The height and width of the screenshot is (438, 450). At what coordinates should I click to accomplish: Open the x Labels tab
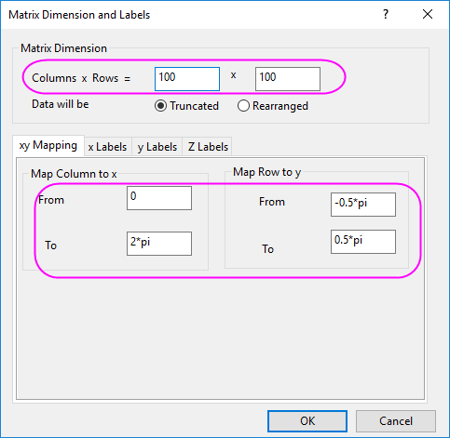[x=107, y=147]
